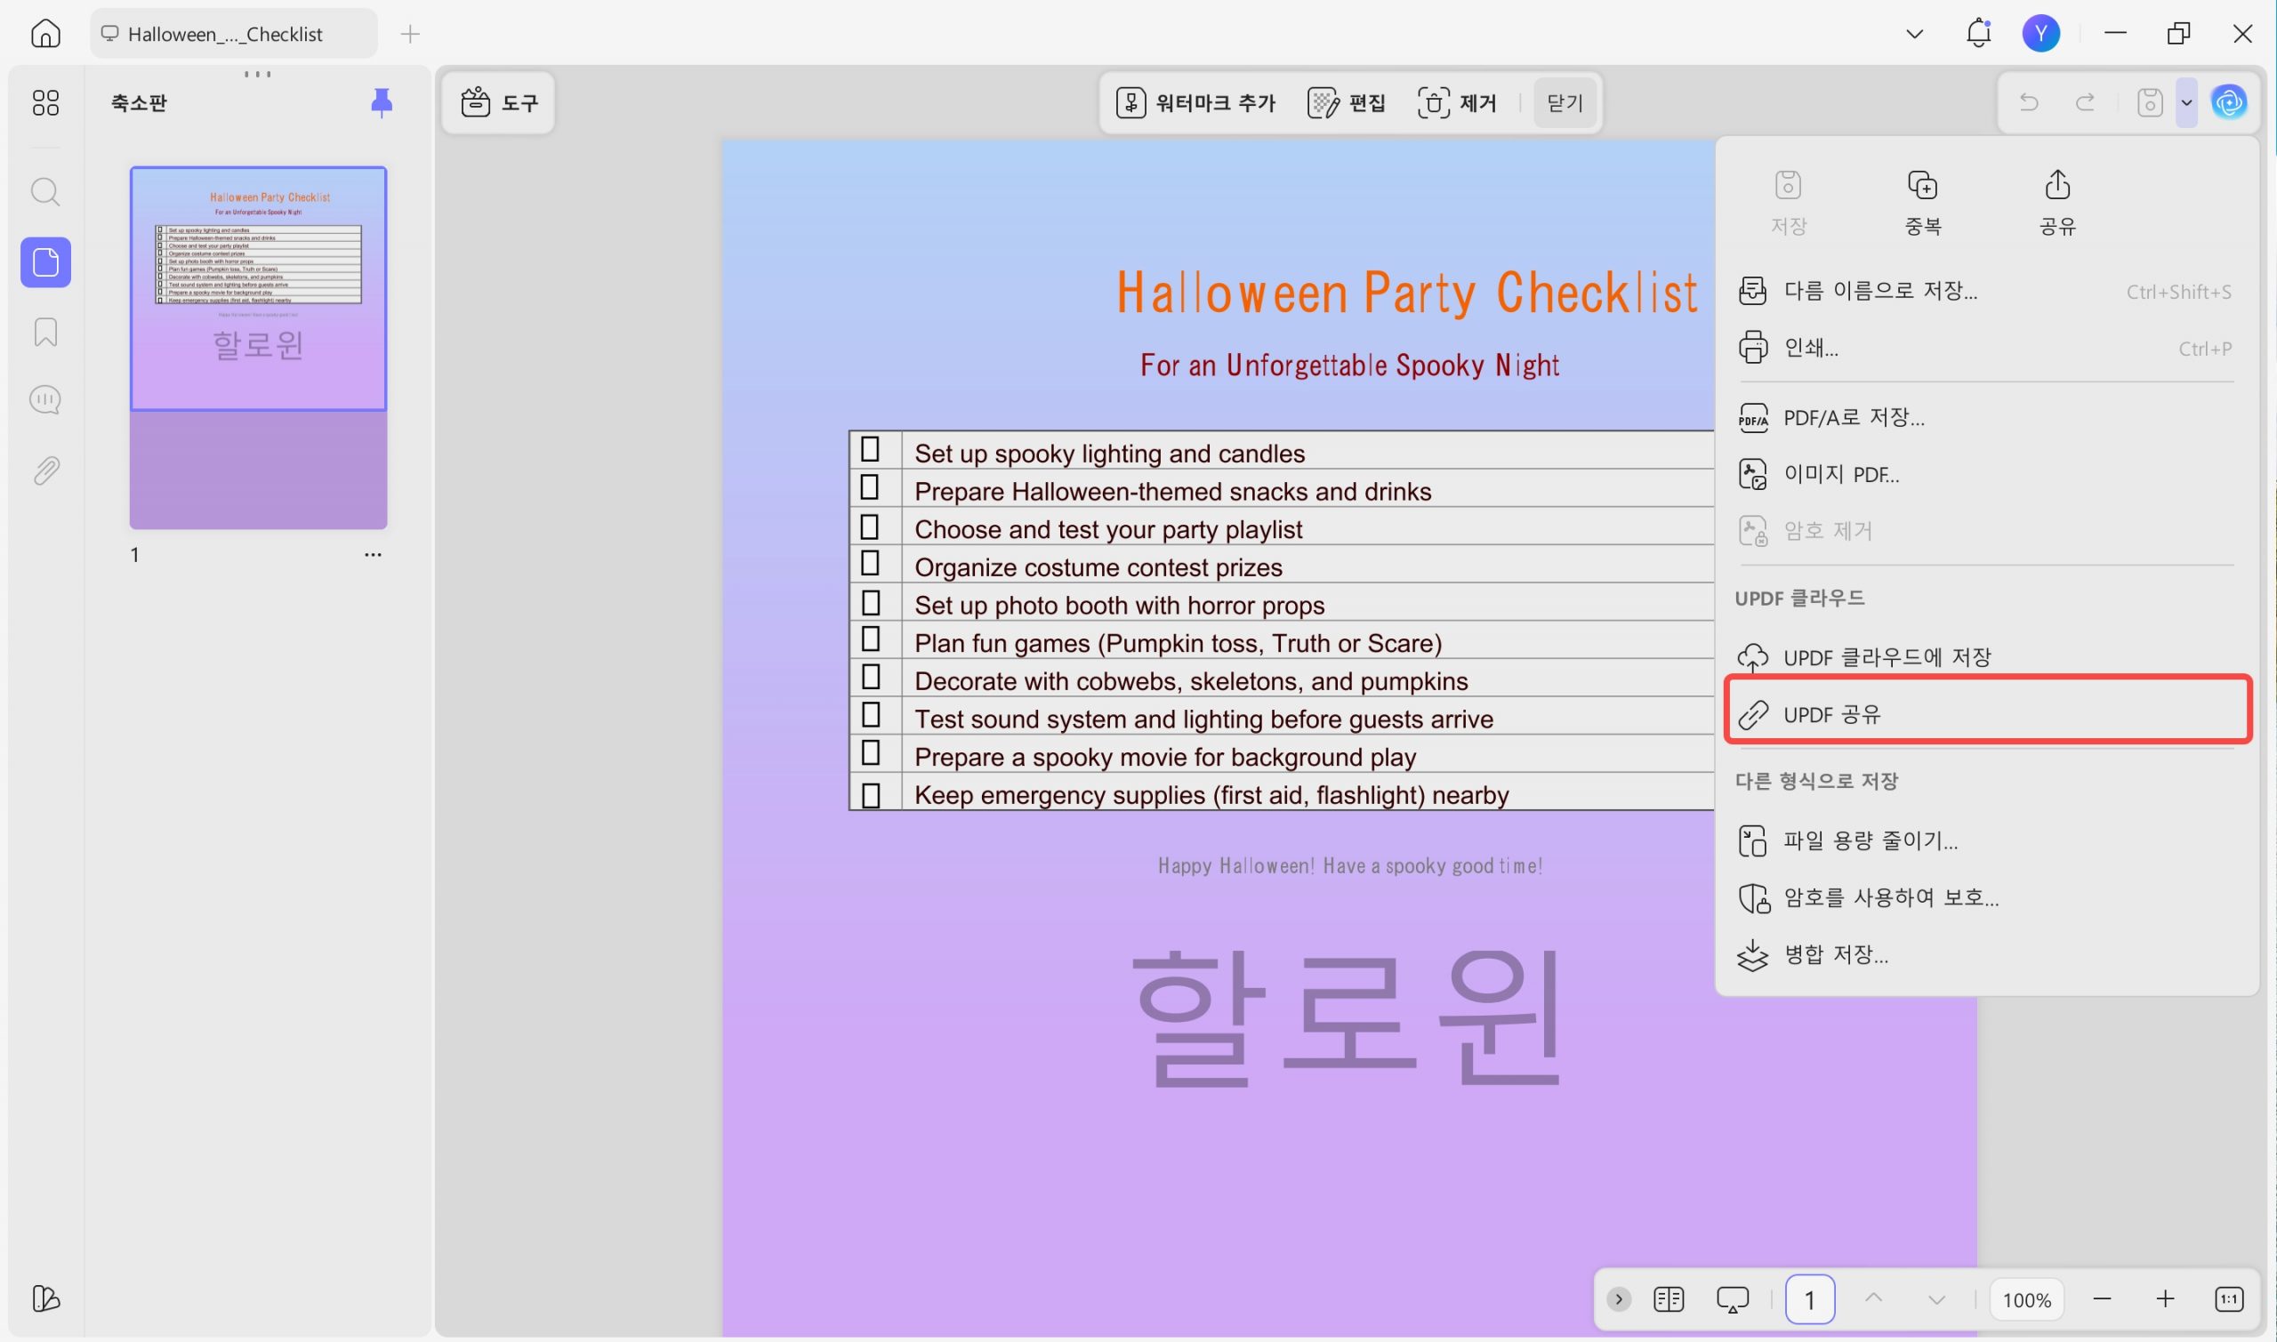Open the comments panel icon

(x=45, y=399)
